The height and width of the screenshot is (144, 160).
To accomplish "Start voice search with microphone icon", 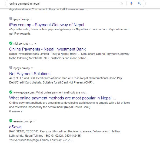I will point(131,4).
